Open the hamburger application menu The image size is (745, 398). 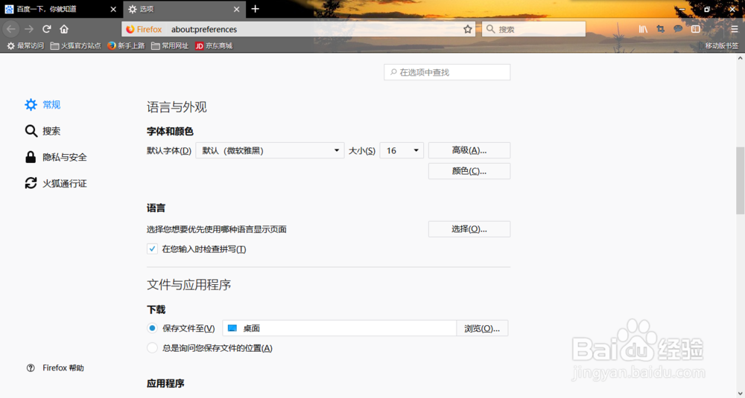coord(735,29)
